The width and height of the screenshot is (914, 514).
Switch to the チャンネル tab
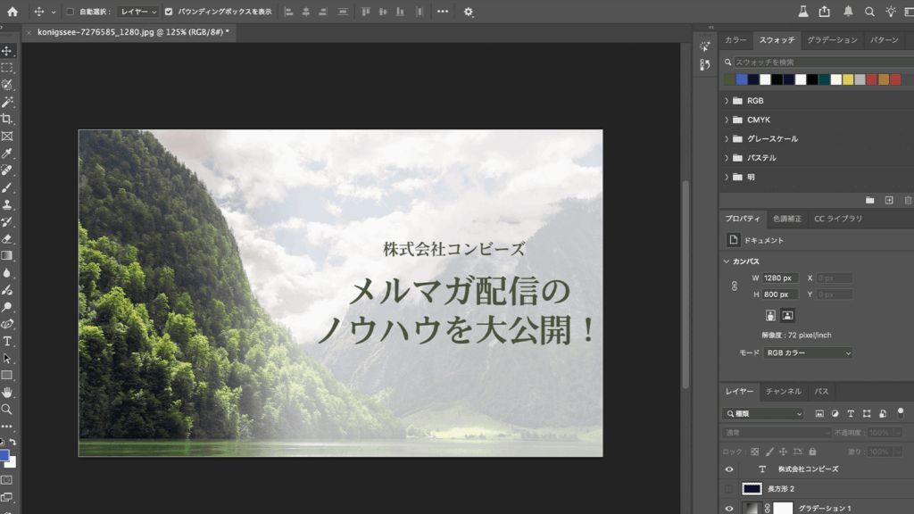coord(784,392)
